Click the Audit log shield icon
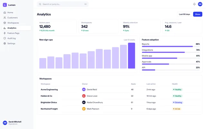The width and height of the screenshot is (206, 129). [x=5, y=38]
